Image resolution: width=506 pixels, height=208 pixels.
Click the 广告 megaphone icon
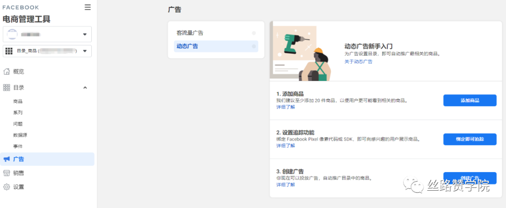pos(7,159)
